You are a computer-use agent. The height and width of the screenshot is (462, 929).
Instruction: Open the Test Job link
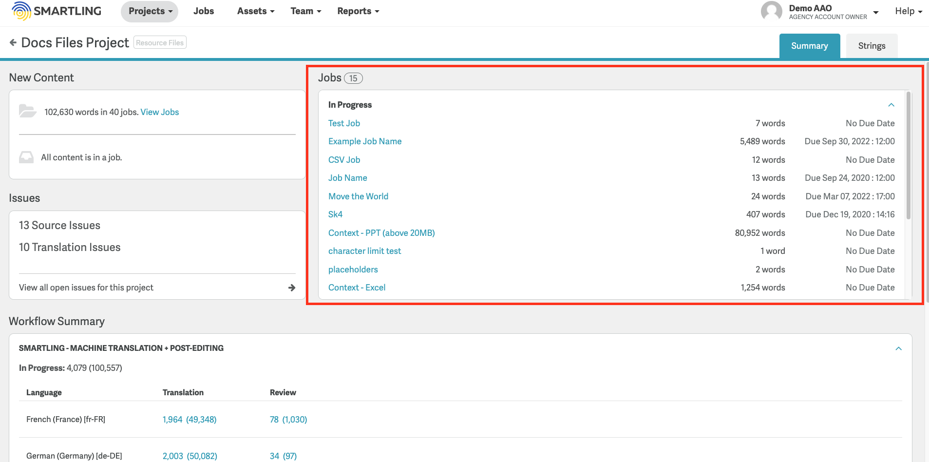coord(344,123)
